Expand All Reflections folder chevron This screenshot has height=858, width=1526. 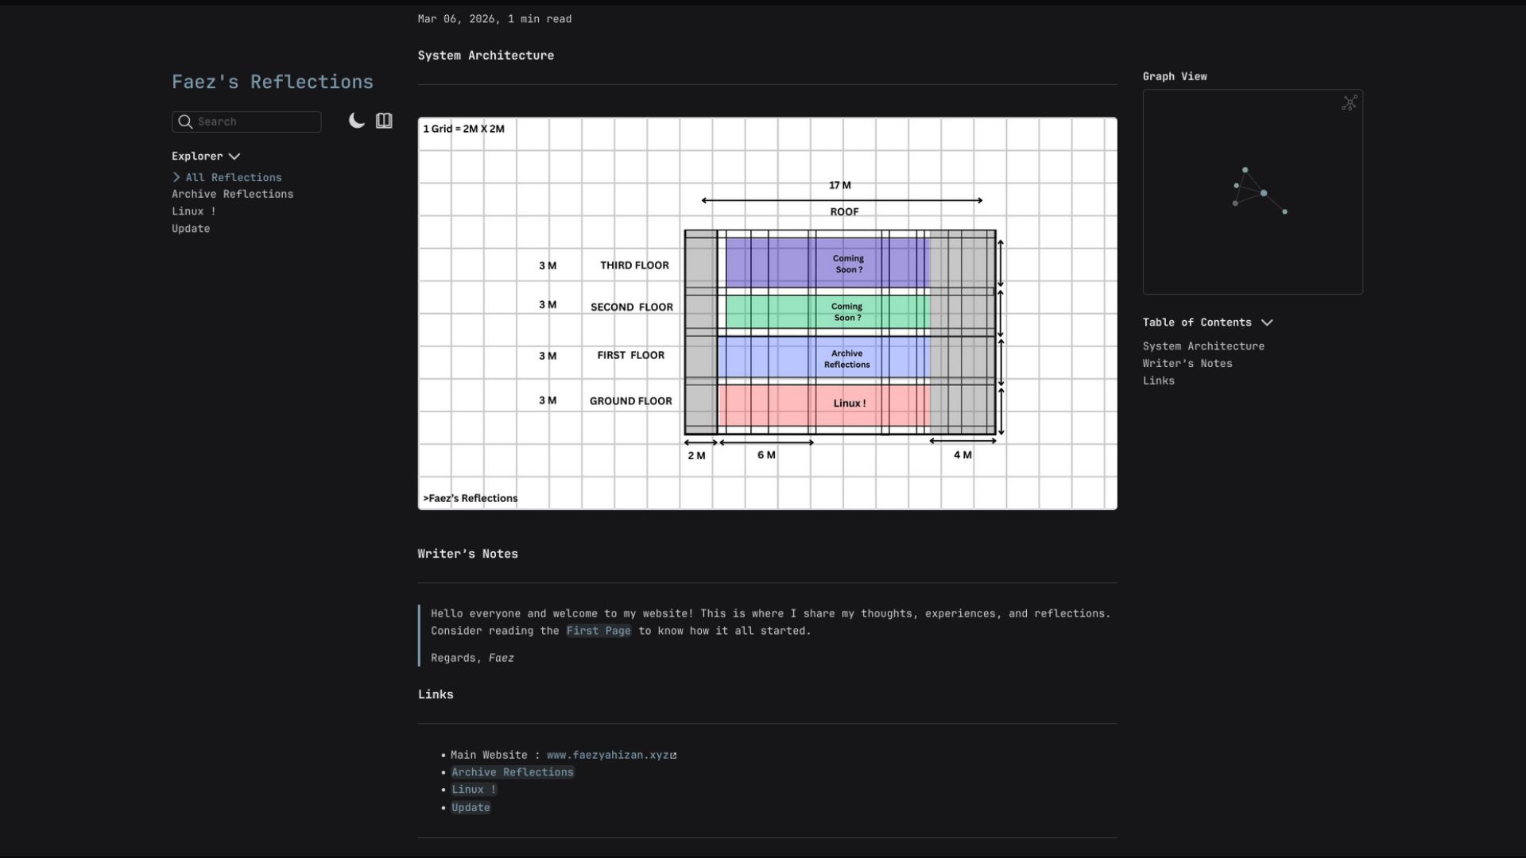[x=176, y=178]
